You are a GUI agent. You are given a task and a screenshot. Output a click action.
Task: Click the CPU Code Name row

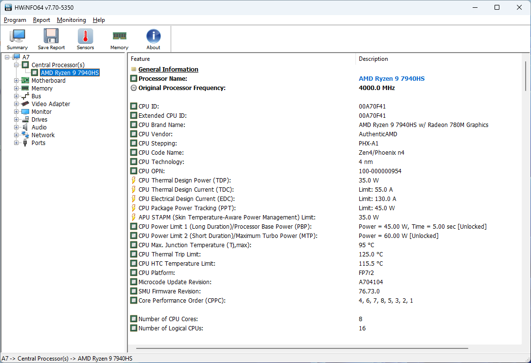(325, 152)
